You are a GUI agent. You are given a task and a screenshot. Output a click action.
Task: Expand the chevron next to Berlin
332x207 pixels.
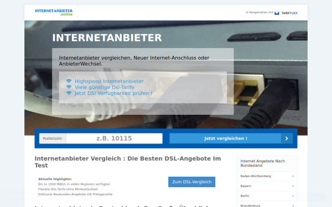[x=293, y=196]
